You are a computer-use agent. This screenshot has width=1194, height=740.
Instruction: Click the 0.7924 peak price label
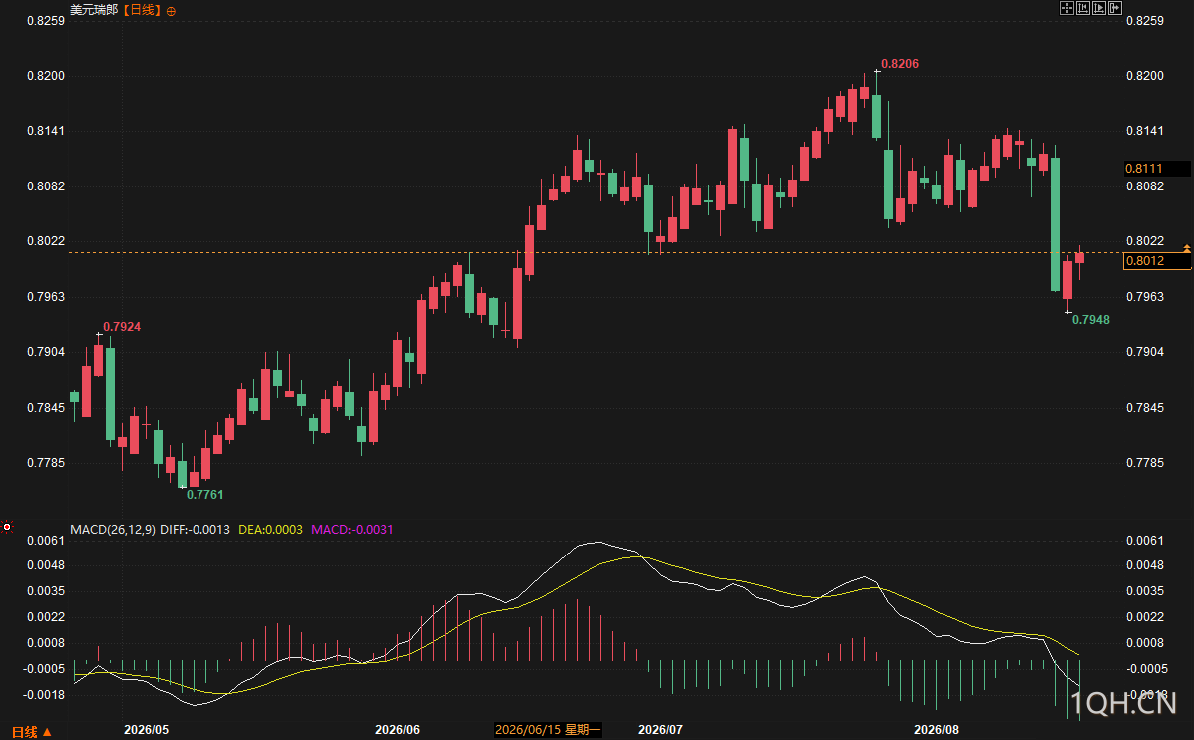coord(122,326)
